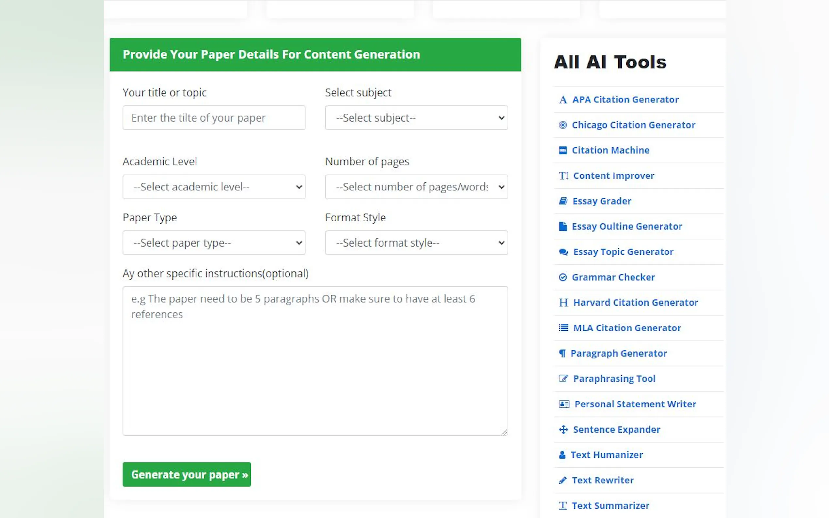Open the number of pages/words dropdown
Viewport: 829px width, 518px height.
(416, 187)
